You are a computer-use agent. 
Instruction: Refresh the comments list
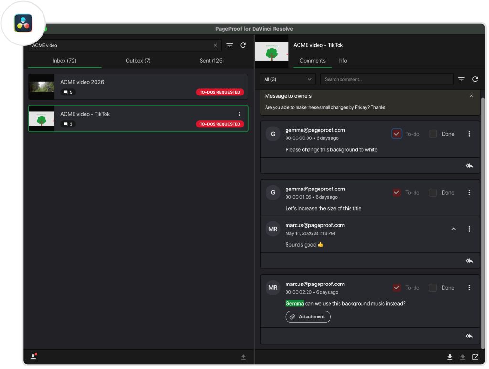(475, 79)
